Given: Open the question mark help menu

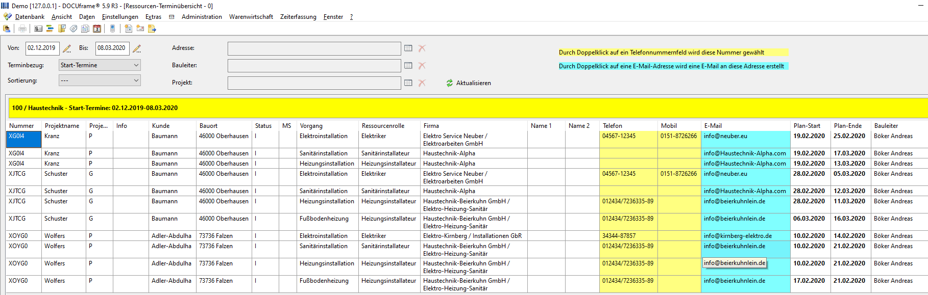Looking at the screenshot, I should click(351, 17).
